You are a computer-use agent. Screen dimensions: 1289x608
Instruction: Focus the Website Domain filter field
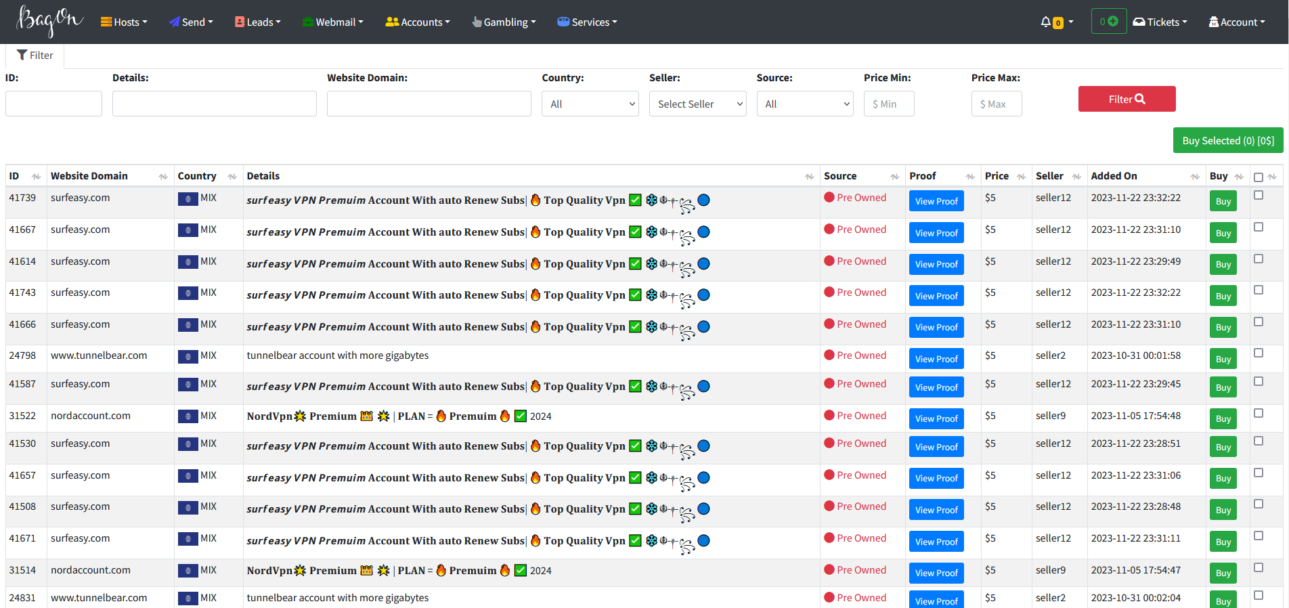(429, 104)
